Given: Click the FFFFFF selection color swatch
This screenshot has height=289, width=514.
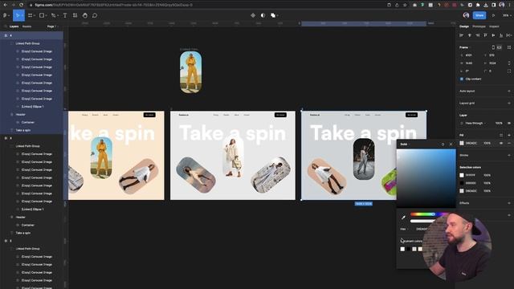Looking at the screenshot, I should (462, 175).
